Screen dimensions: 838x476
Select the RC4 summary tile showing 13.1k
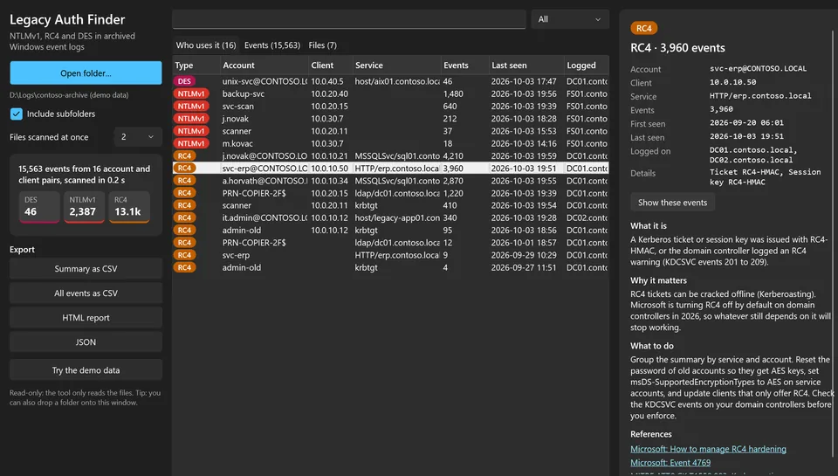pos(129,206)
